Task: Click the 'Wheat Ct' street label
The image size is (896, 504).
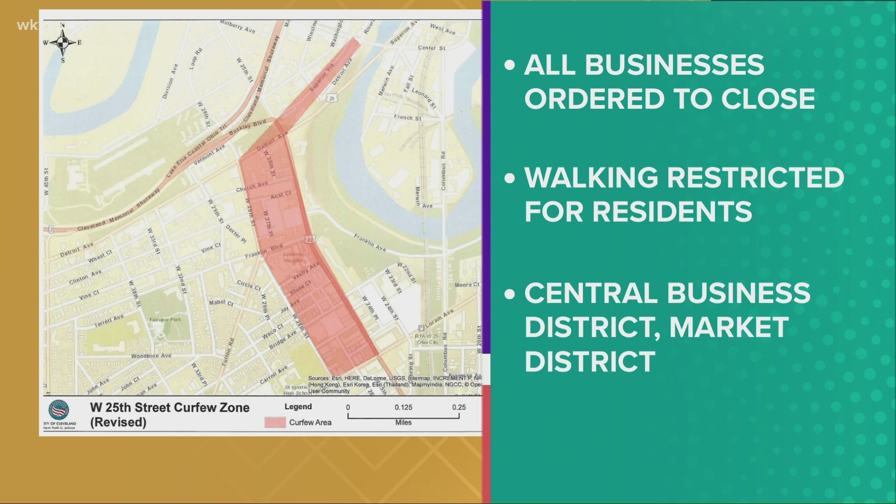Action: click(x=100, y=256)
